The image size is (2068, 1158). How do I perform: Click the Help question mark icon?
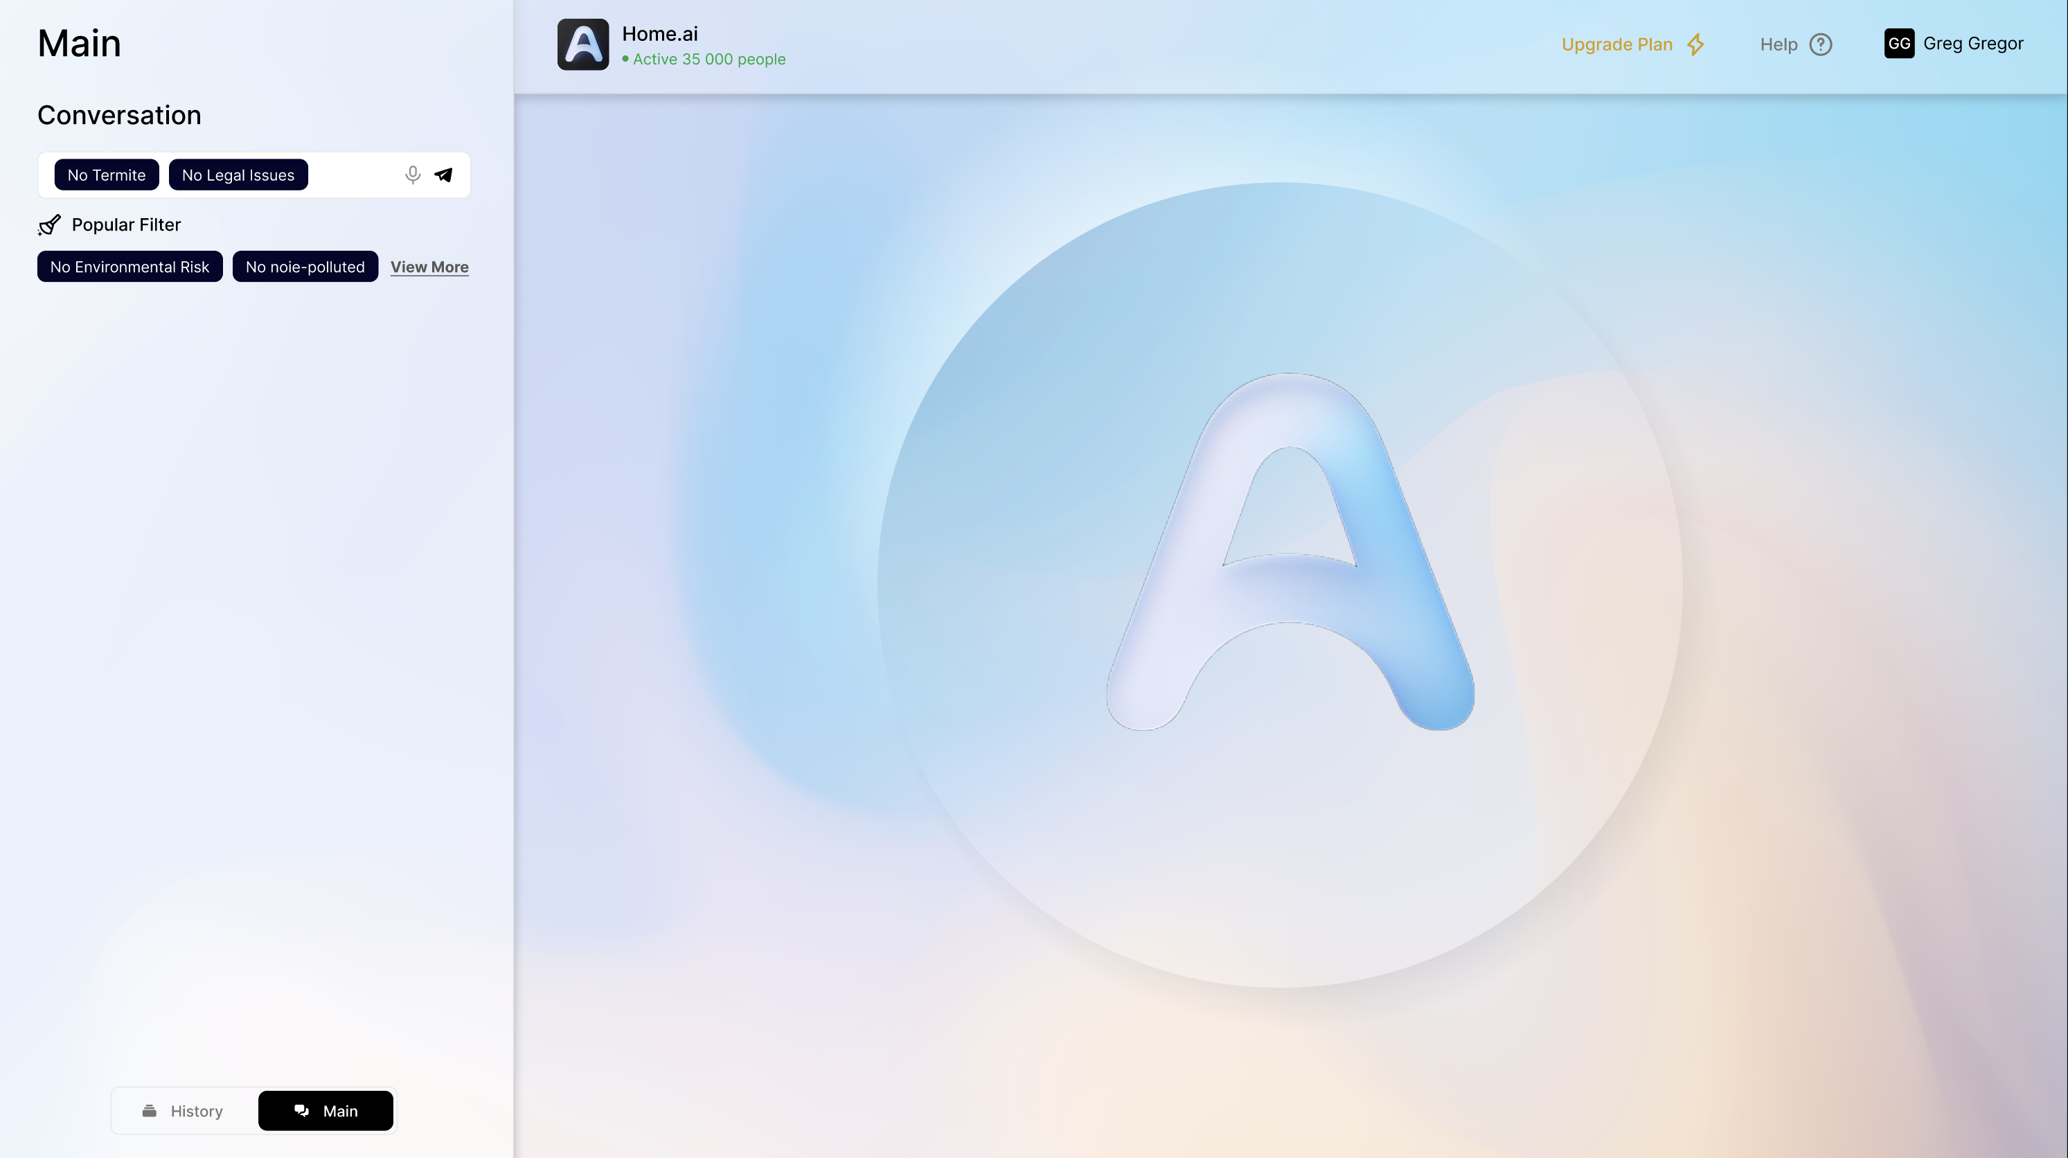[x=1820, y=44]
